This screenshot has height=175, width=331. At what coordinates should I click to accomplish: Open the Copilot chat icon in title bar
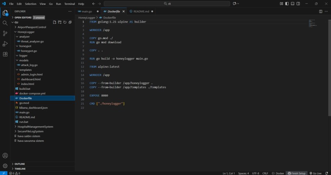234,4
